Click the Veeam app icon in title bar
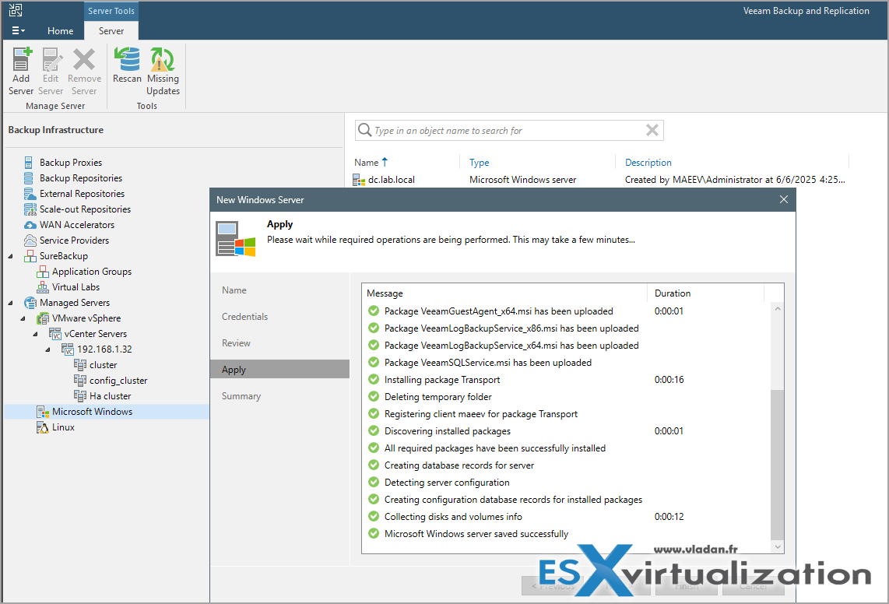 tap(16, 10)
